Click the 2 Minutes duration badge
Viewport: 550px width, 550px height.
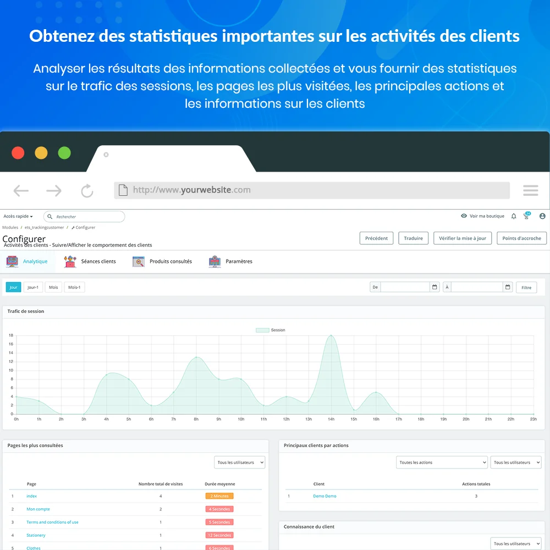tap(219, 496)
